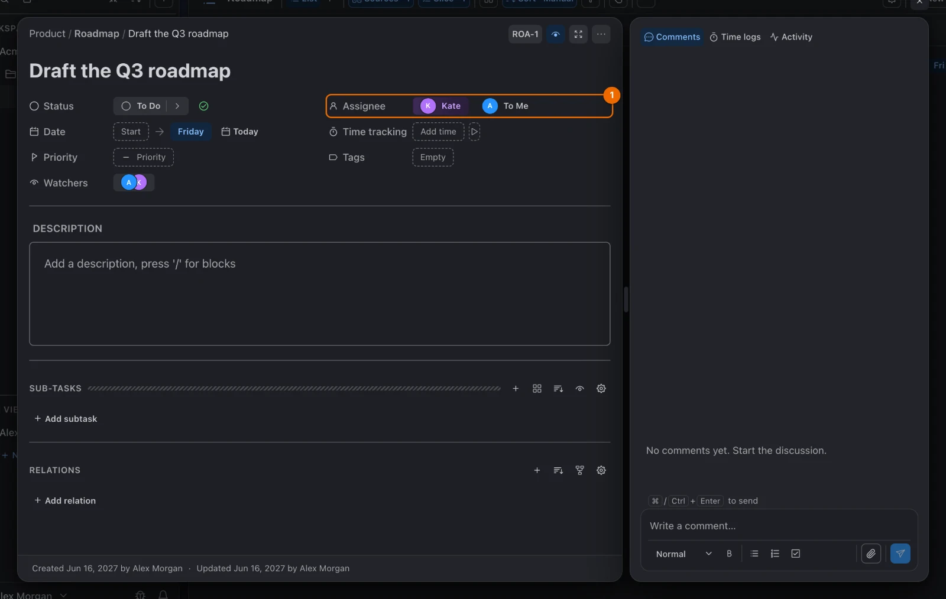946x599 pixels.
Task: Switch to the Activity tab
Action: click(x=791, y=37)
